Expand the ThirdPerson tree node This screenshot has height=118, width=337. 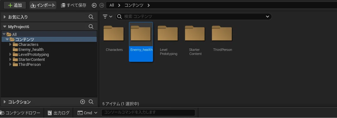pyautogui.click(x=10, y=64)
